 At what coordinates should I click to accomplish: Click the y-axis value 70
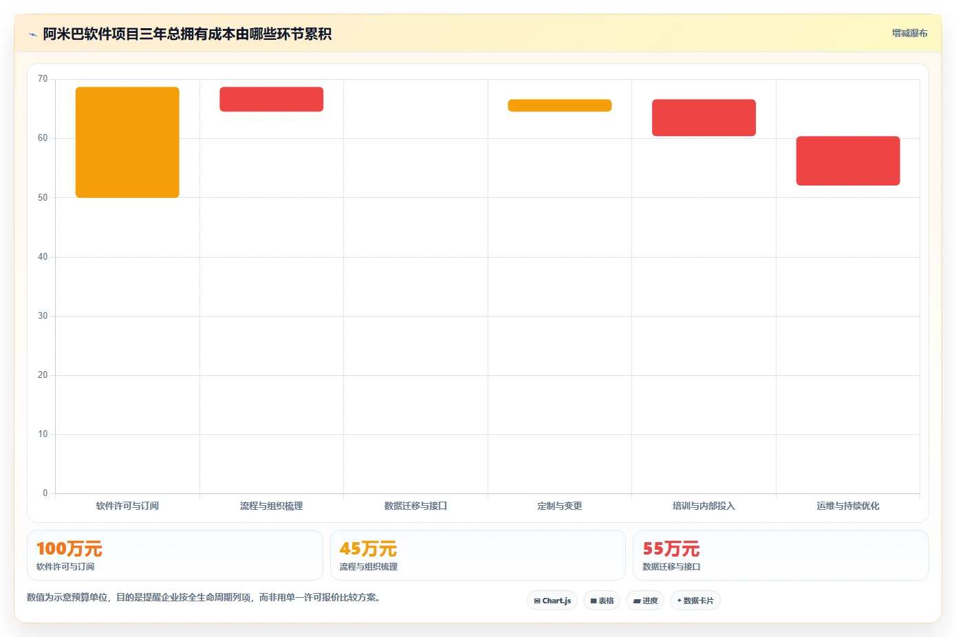tap(43, 79)
